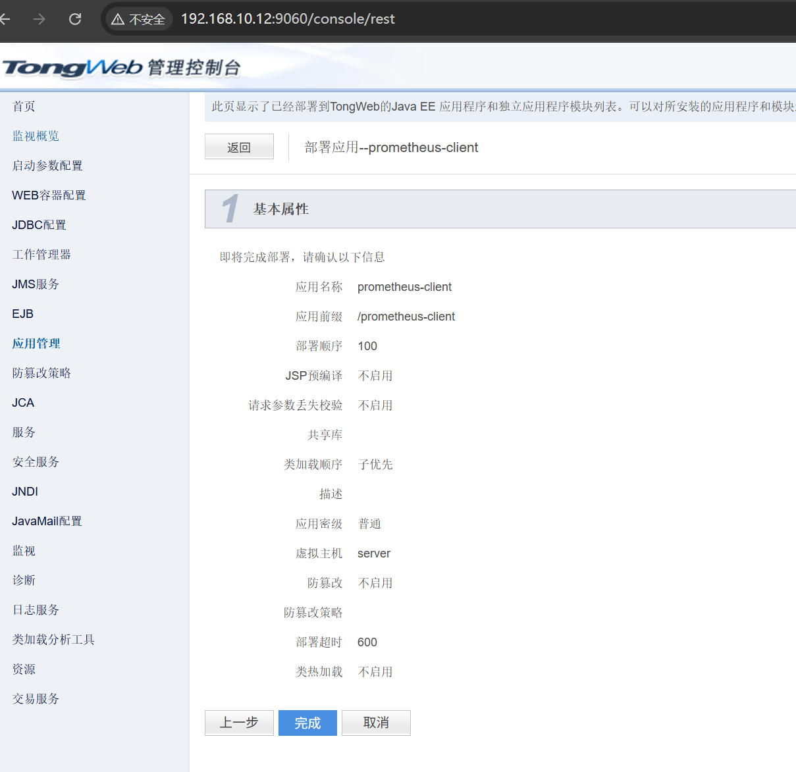
Task: Click the 防篡改 value 不启用
Action: pos(375,583)
